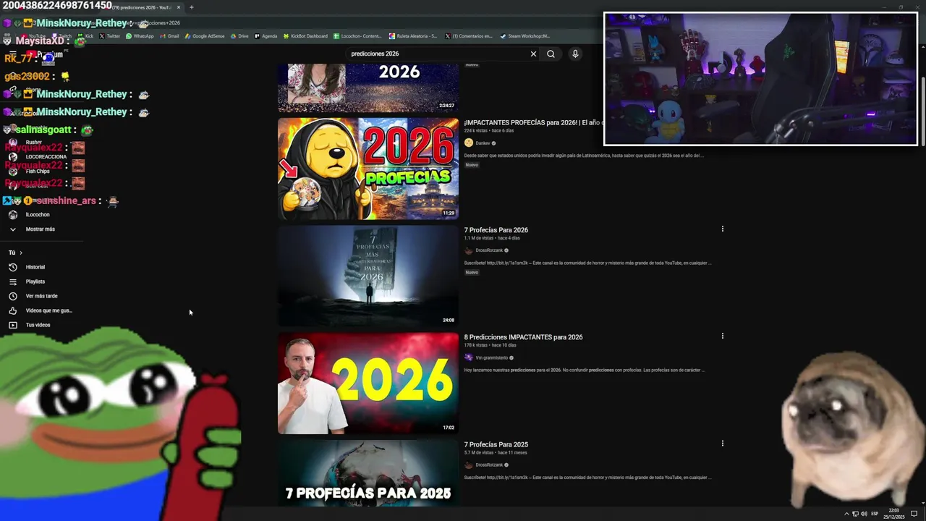The height and width of the screenshot is (521, 926).
Task: Open the Agenda bookmark
Action: point(266,35)
